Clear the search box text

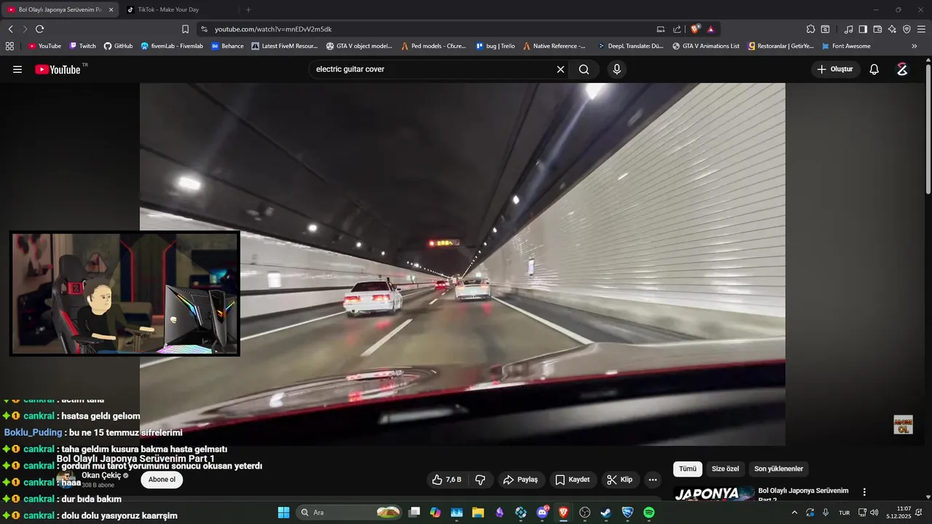(x=561, y=69)
